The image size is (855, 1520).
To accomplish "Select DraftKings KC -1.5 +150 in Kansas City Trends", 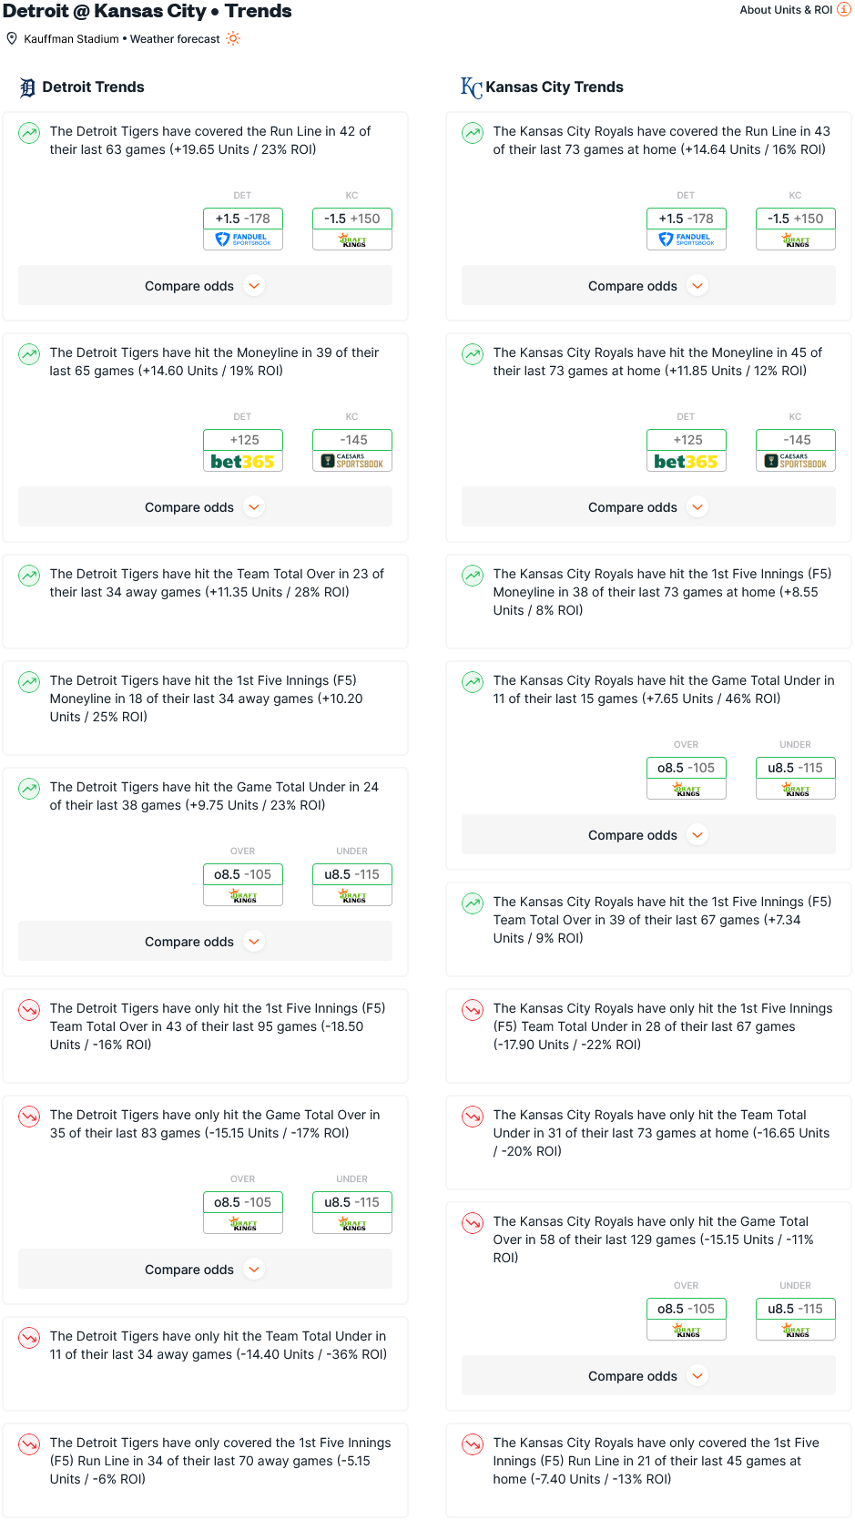I will tap(796, 229).
